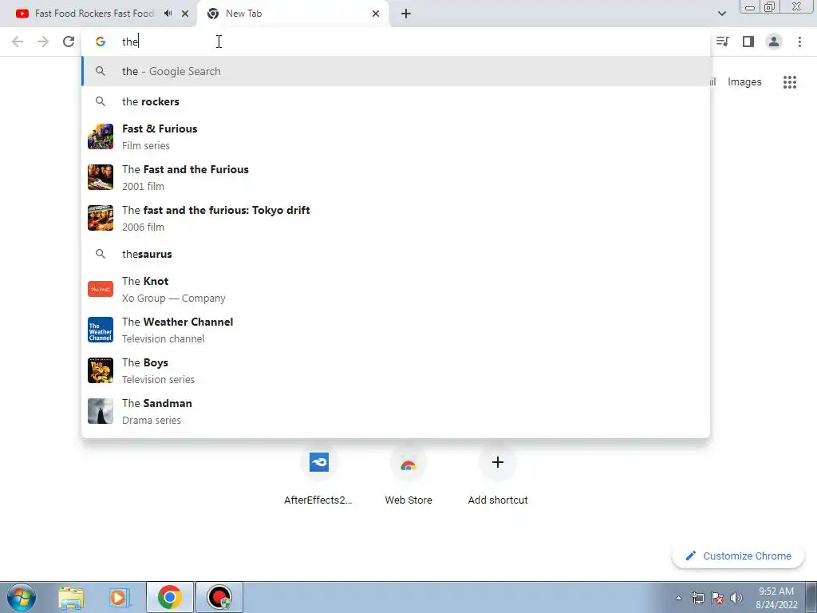
Task: Click the volume speaker tray icon
Action: tap(736, 598)
